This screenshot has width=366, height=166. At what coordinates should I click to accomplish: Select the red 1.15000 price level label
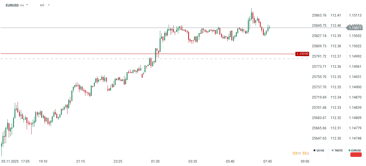coord(302,54)
